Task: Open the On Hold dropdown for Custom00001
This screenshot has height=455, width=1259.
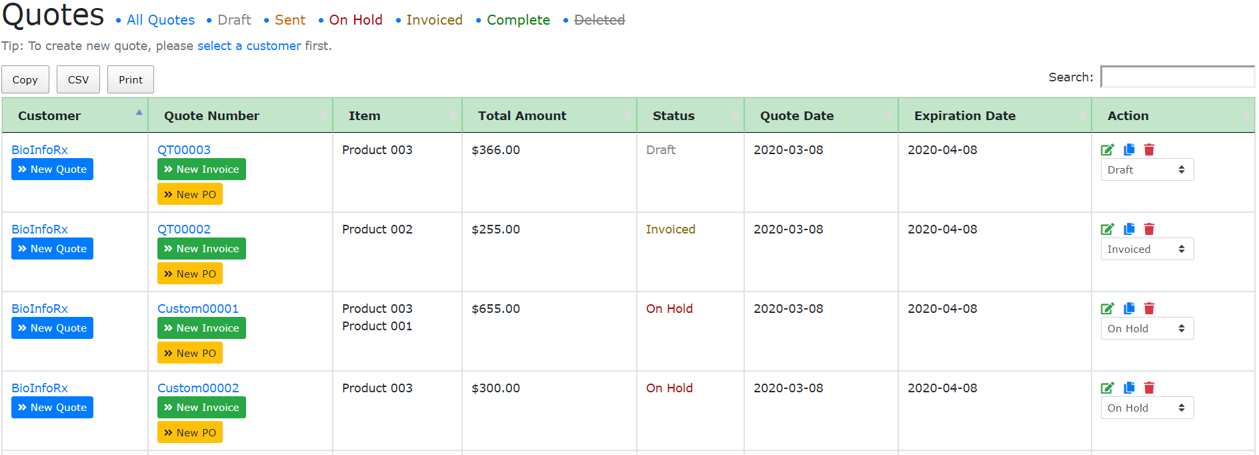Action: [x=1146, y=329]
